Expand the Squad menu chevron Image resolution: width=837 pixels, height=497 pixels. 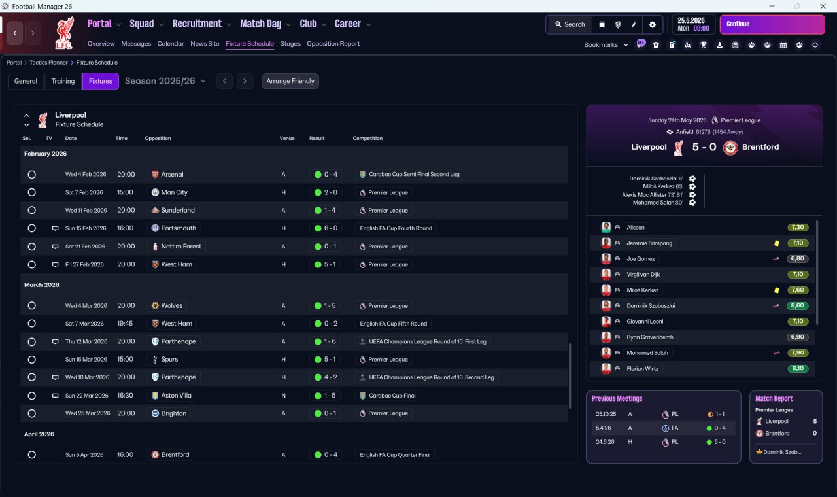pos(161,24)
